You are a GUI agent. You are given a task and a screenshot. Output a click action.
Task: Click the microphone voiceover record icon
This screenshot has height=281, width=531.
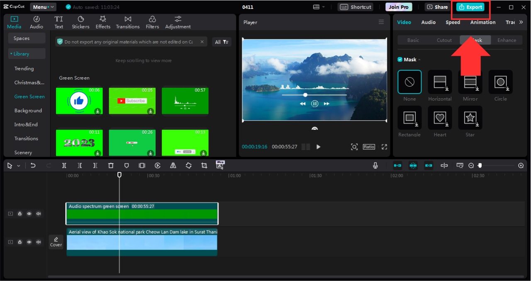375,165
